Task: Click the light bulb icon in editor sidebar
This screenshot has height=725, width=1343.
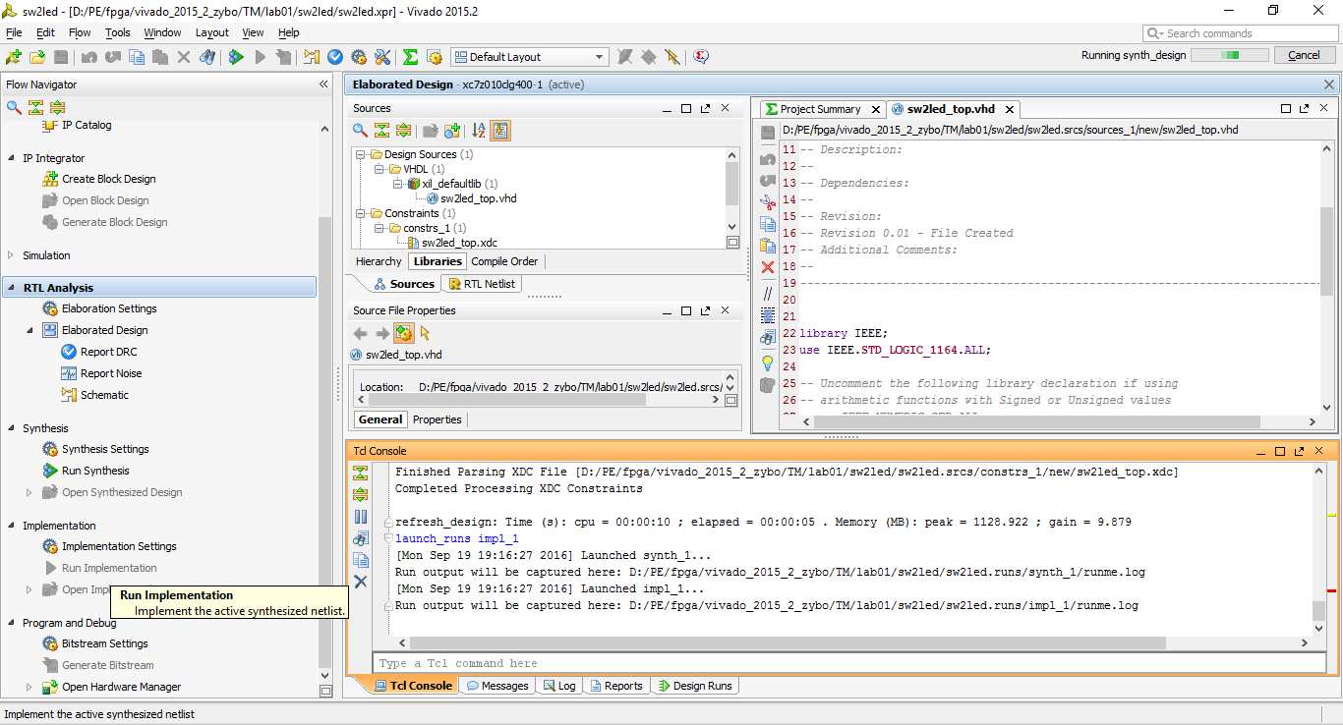Action: (768, 363)
